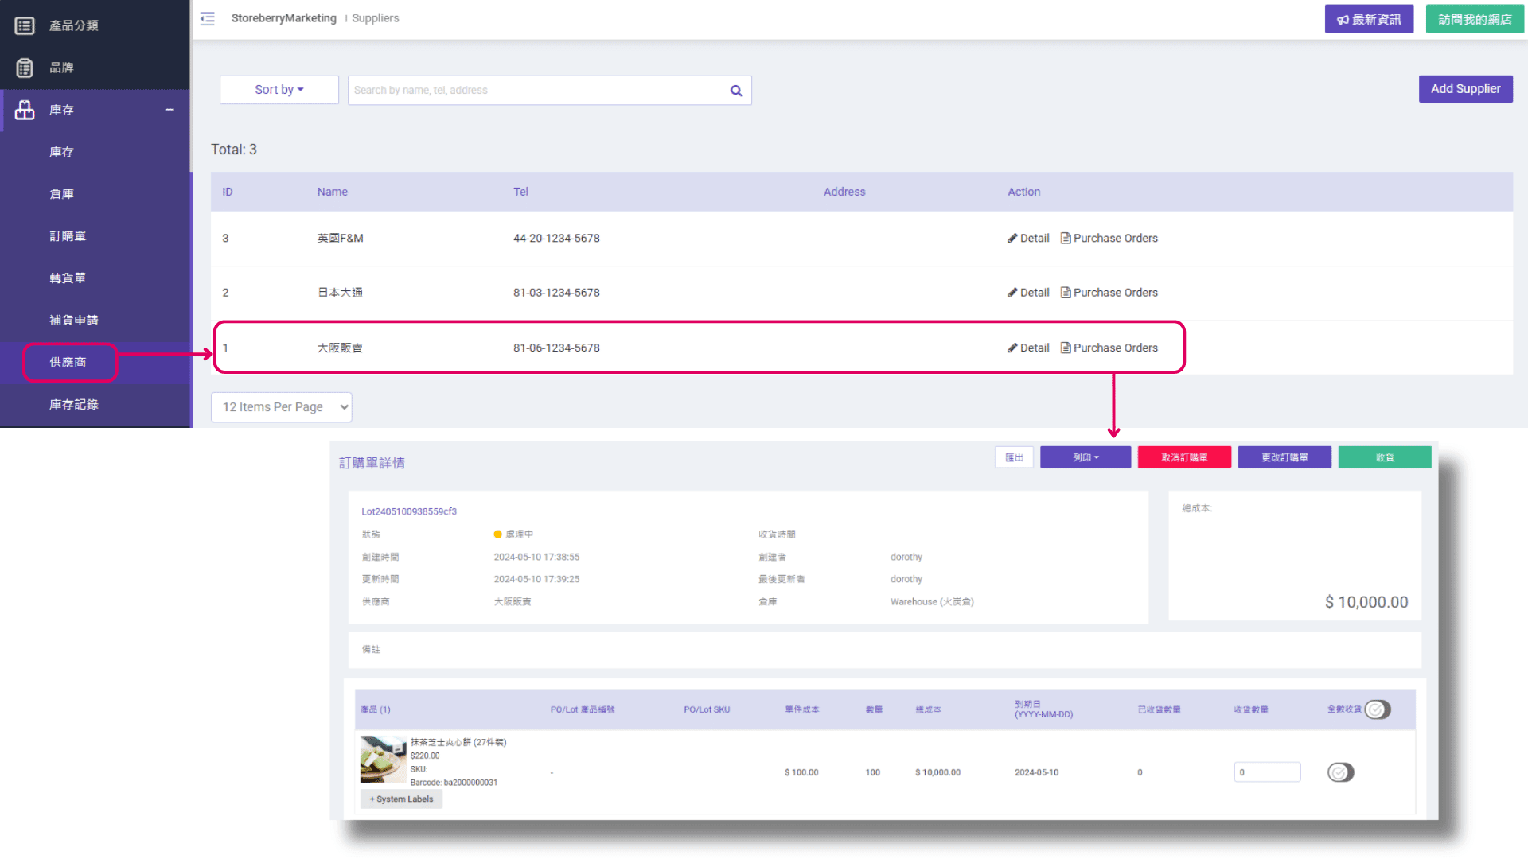Viewport: 1528px width, 859px height.
Task: Click the search magnifier icon
Action: [x=736, y=91]
